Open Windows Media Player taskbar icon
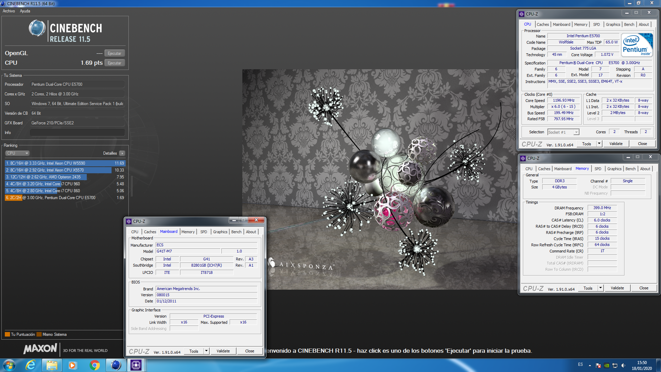The height and width of the screenshot is (372, 661). [x=72, y=365]
